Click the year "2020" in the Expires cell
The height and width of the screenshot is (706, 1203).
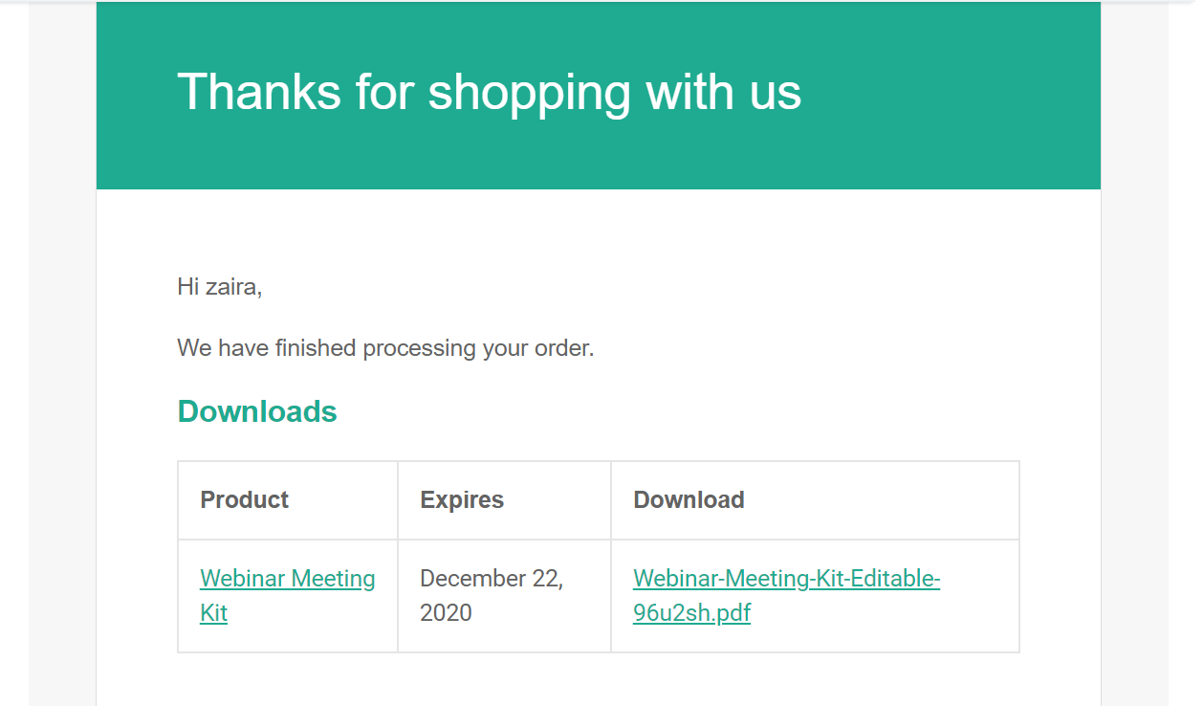click(x=446, y=613)
